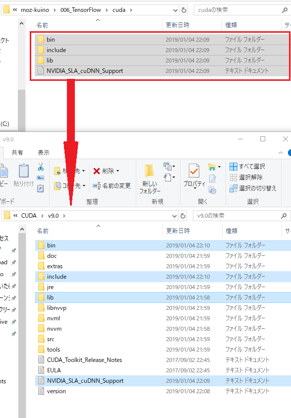Viewport: 291px width, 418px height.
Task: Open address history dropdown in cuda window
Action: point(175,10)
